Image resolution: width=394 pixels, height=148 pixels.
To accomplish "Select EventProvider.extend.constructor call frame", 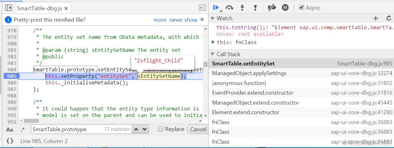I will (x=301, y=93).
